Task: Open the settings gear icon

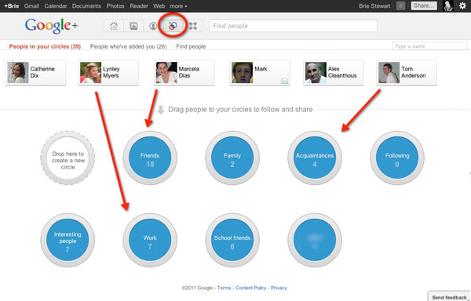Action: pos(462,5)
